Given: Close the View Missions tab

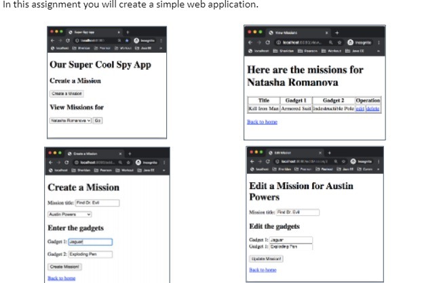Looking at the screenshot, I should [327, 32].
